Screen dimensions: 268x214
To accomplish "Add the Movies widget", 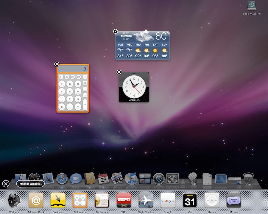I will (234, 200).
